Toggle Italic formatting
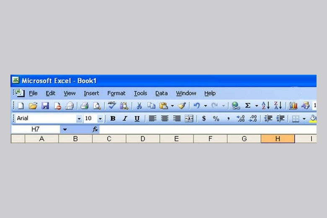 pyautogui.click(x=125, y=119)
